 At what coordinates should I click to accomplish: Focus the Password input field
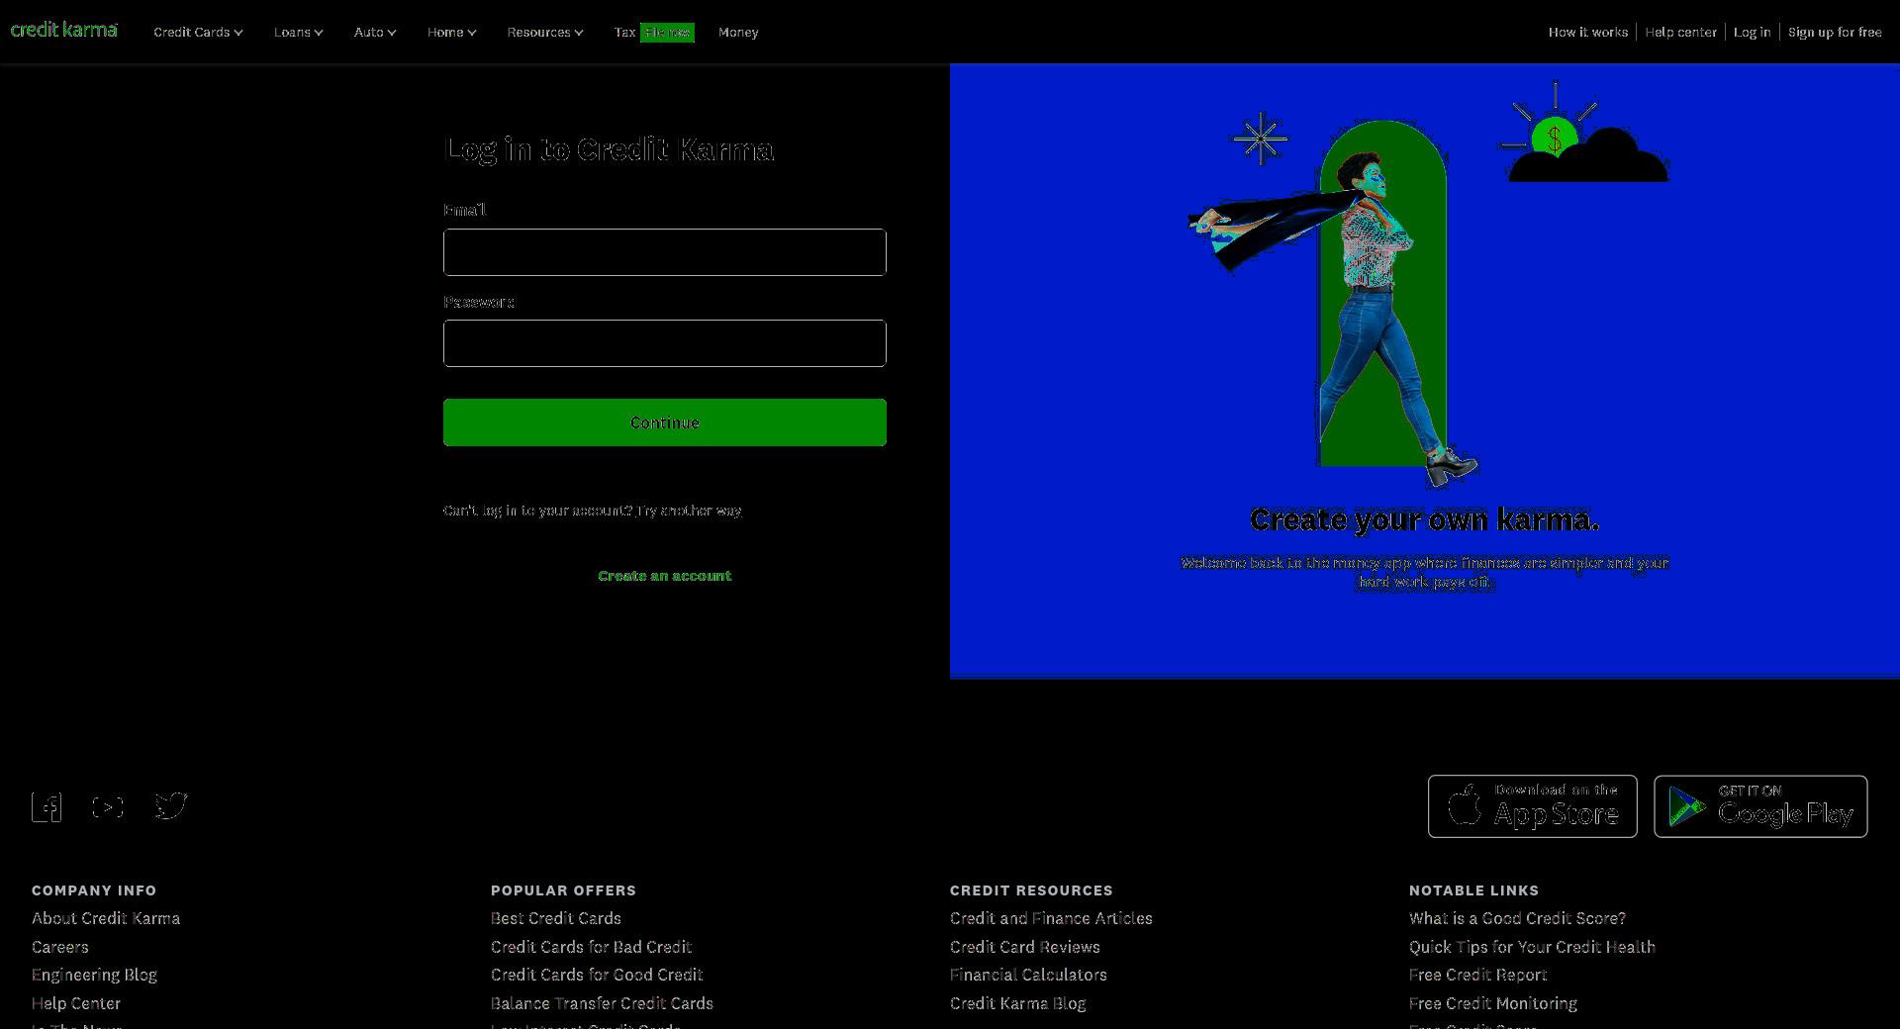(665, 343)
